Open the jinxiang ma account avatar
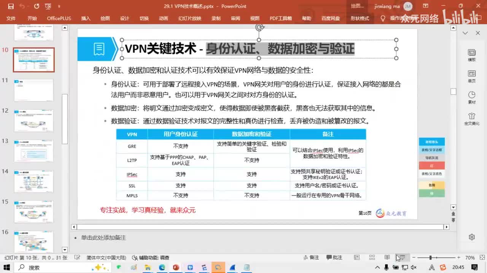Viewport: 487px width, 273px height. (407, 6)
